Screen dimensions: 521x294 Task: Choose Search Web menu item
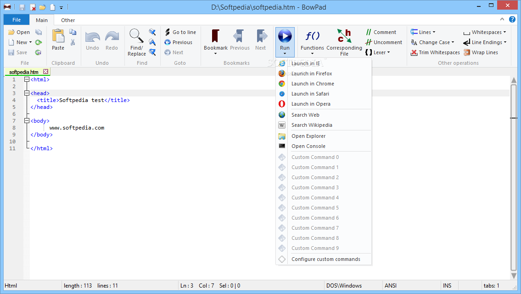point(323,115)
